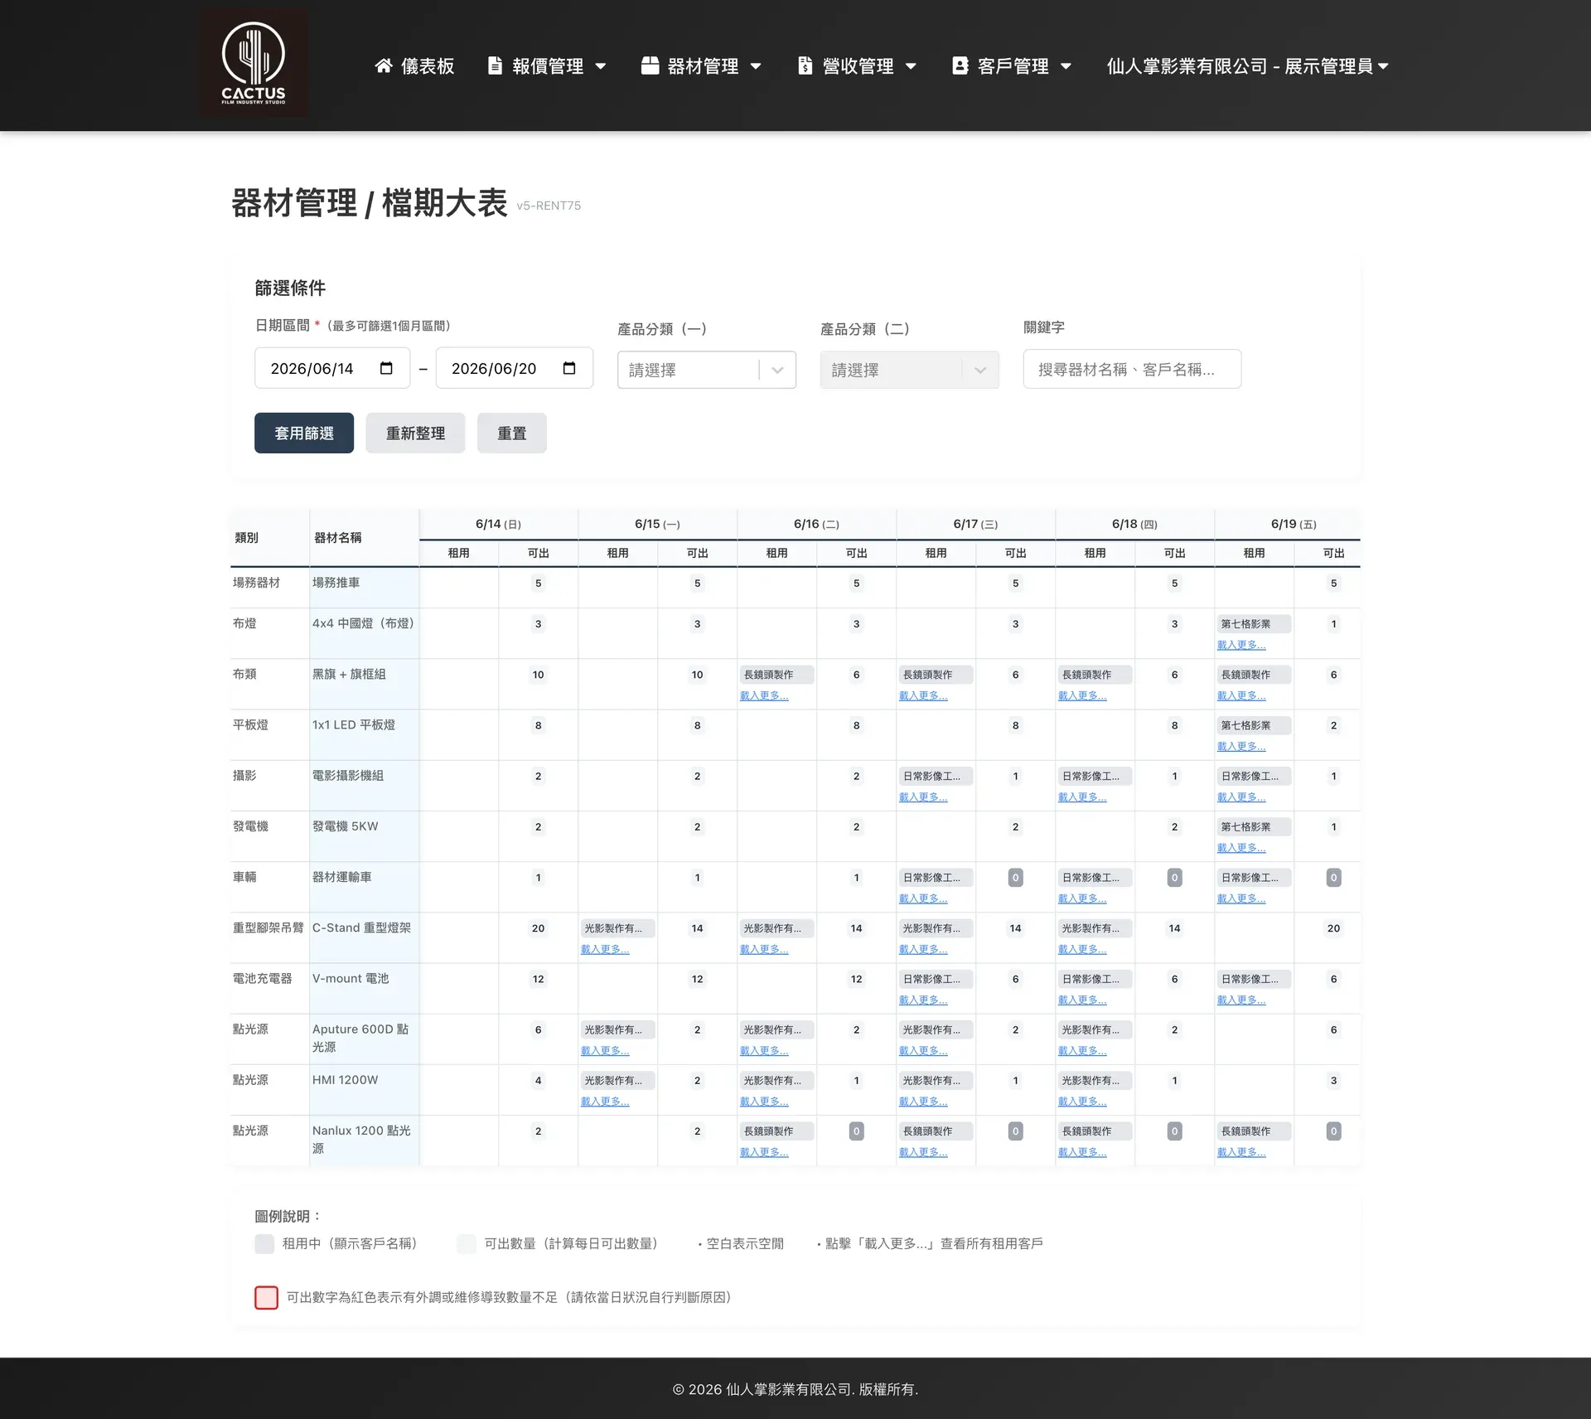Click the home icon beside 儀表板
The image size is (1591, 1419).
[x=384, y=65]
